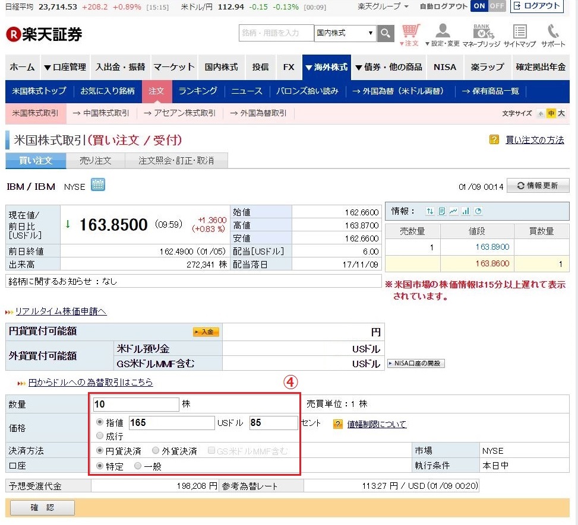Open サポート phone icon

(553, 35)
